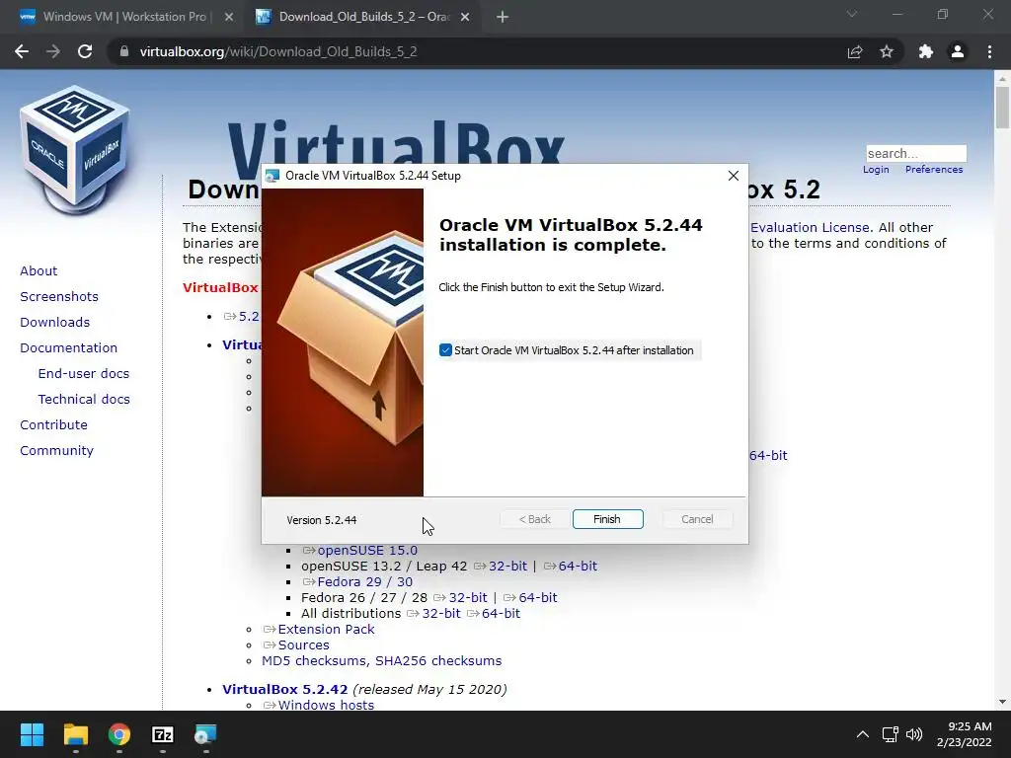The height and width of the screenshot is (758, 1011).
Task: Open Community in the sidebar
Action: pos(56,450)
